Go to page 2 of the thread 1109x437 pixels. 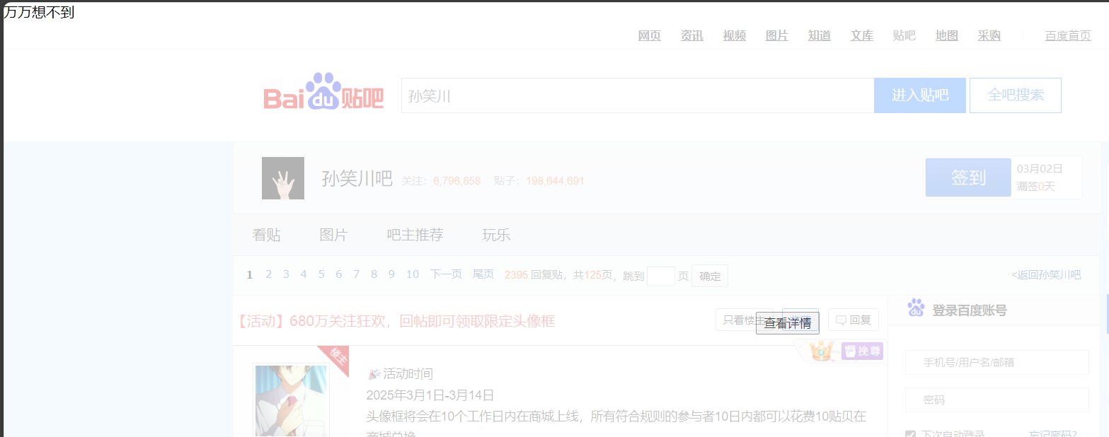click(269, 274)
